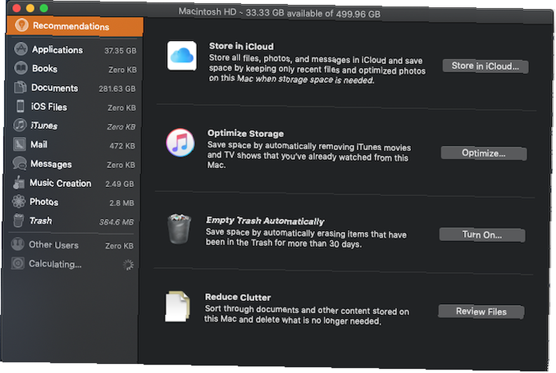Click the Store in iCloud button

(485, 66)
